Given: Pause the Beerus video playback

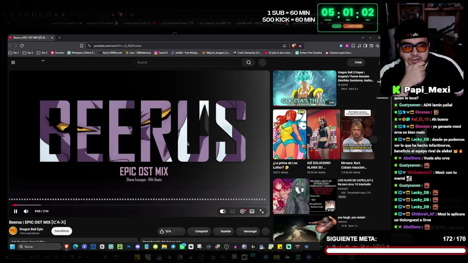Looking at the screenshot, I should tap(15, 211).
